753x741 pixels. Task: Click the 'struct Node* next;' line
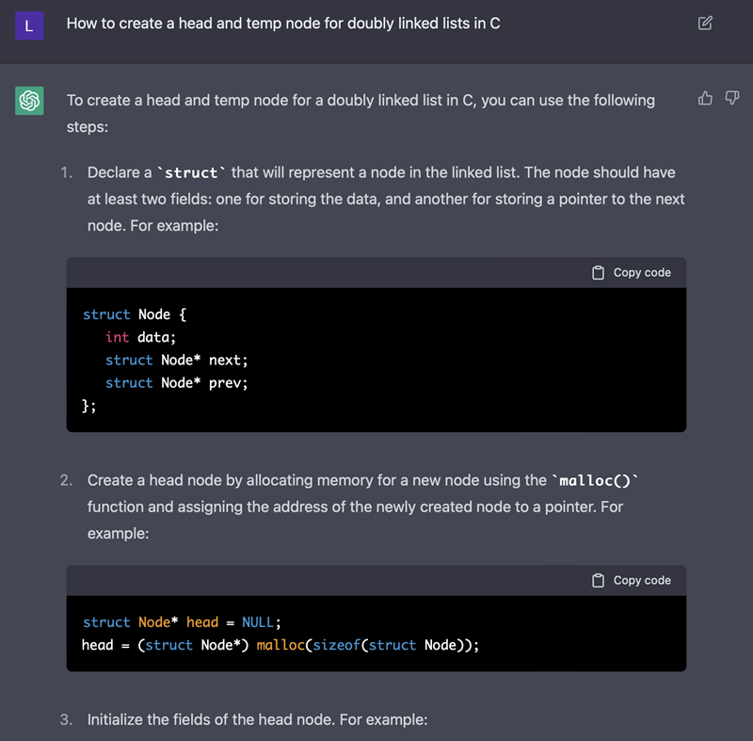pos(177,360)
